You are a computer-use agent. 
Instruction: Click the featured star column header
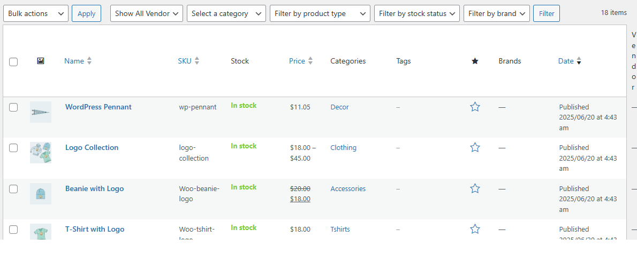point(475,61)
